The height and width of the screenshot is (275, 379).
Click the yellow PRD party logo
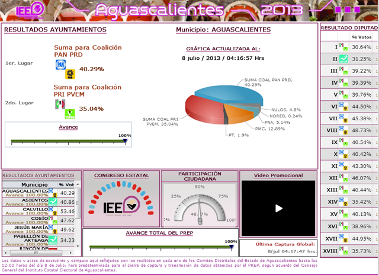(69, 74)
